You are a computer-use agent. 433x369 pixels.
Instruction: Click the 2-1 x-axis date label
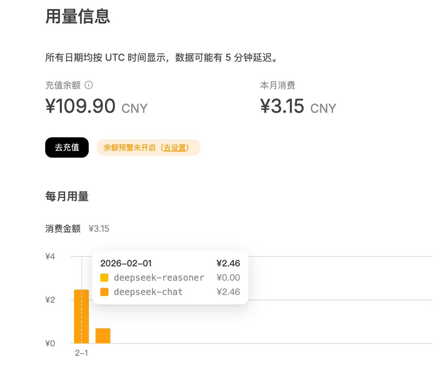coord(82,353)
